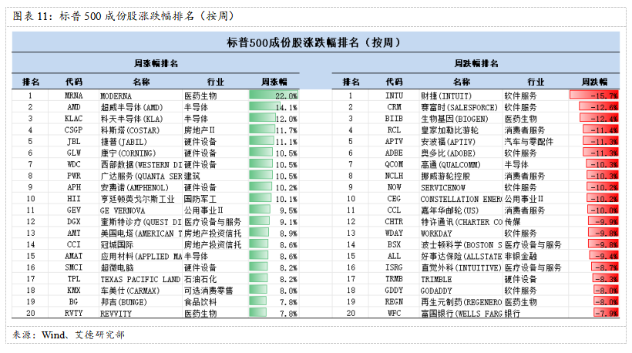632x353 pixels.
Task: Select the name 科斯塔(COSTAR)
Action: tap(130, 130)
